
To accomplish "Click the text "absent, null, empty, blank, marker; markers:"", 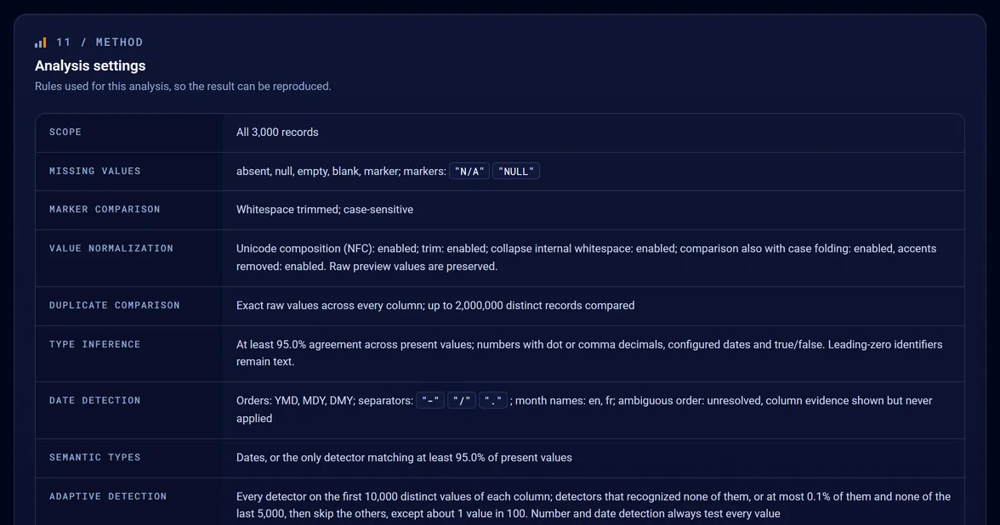I will 341,172.
